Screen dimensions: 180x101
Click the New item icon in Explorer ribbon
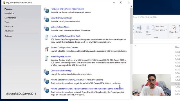point(154,26)
